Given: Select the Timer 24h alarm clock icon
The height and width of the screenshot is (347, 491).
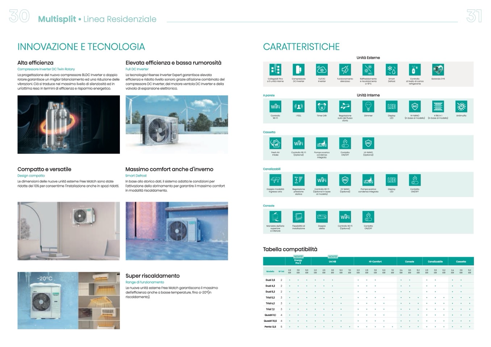Looking at the screenshot, I should click(322, 107).
